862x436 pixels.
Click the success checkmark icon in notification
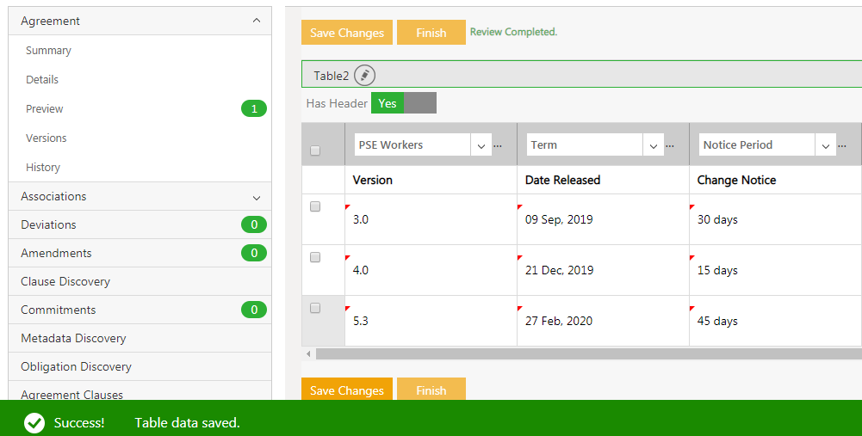[34, 423]
